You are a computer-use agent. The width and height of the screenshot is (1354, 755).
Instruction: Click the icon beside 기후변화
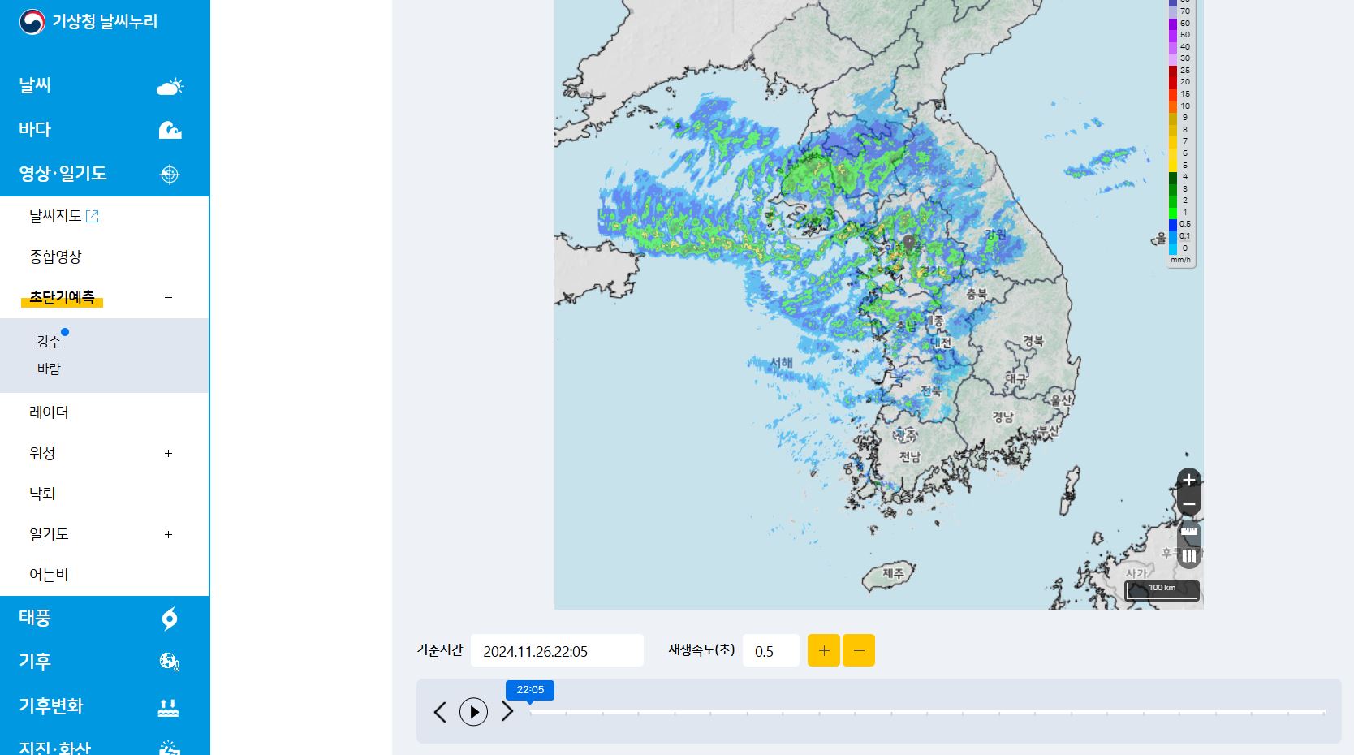(169, 707)
